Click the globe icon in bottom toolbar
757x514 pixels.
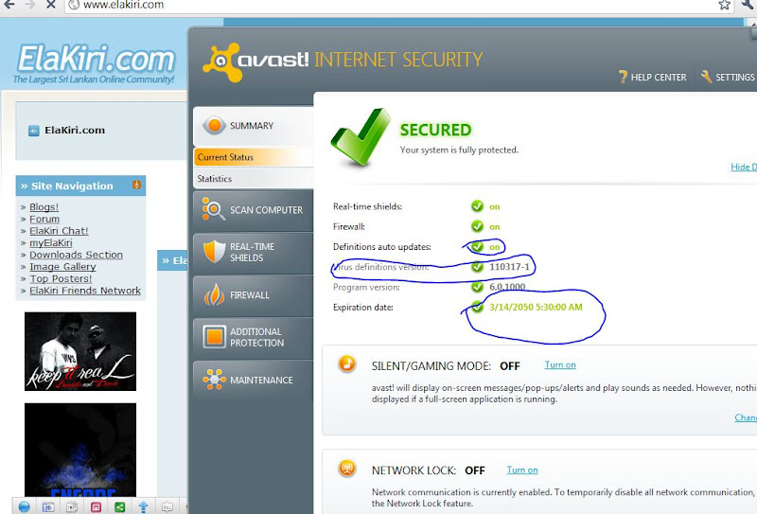25,506
